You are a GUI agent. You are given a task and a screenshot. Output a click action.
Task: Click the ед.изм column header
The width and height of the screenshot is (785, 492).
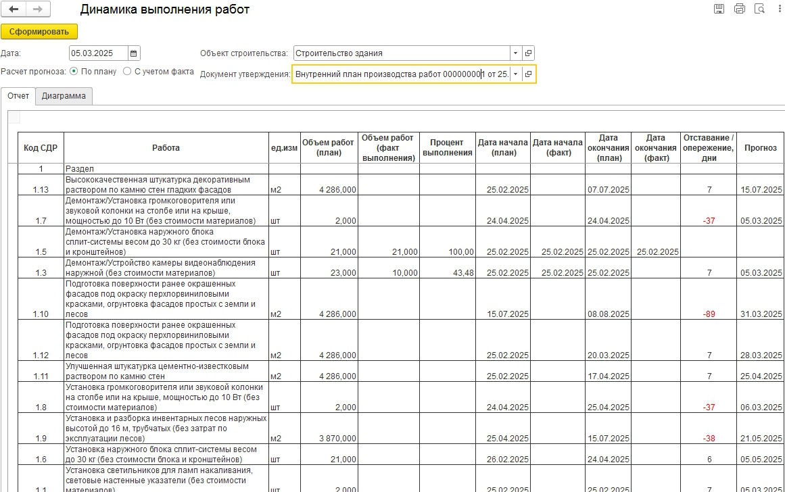(x=285, y=147)
